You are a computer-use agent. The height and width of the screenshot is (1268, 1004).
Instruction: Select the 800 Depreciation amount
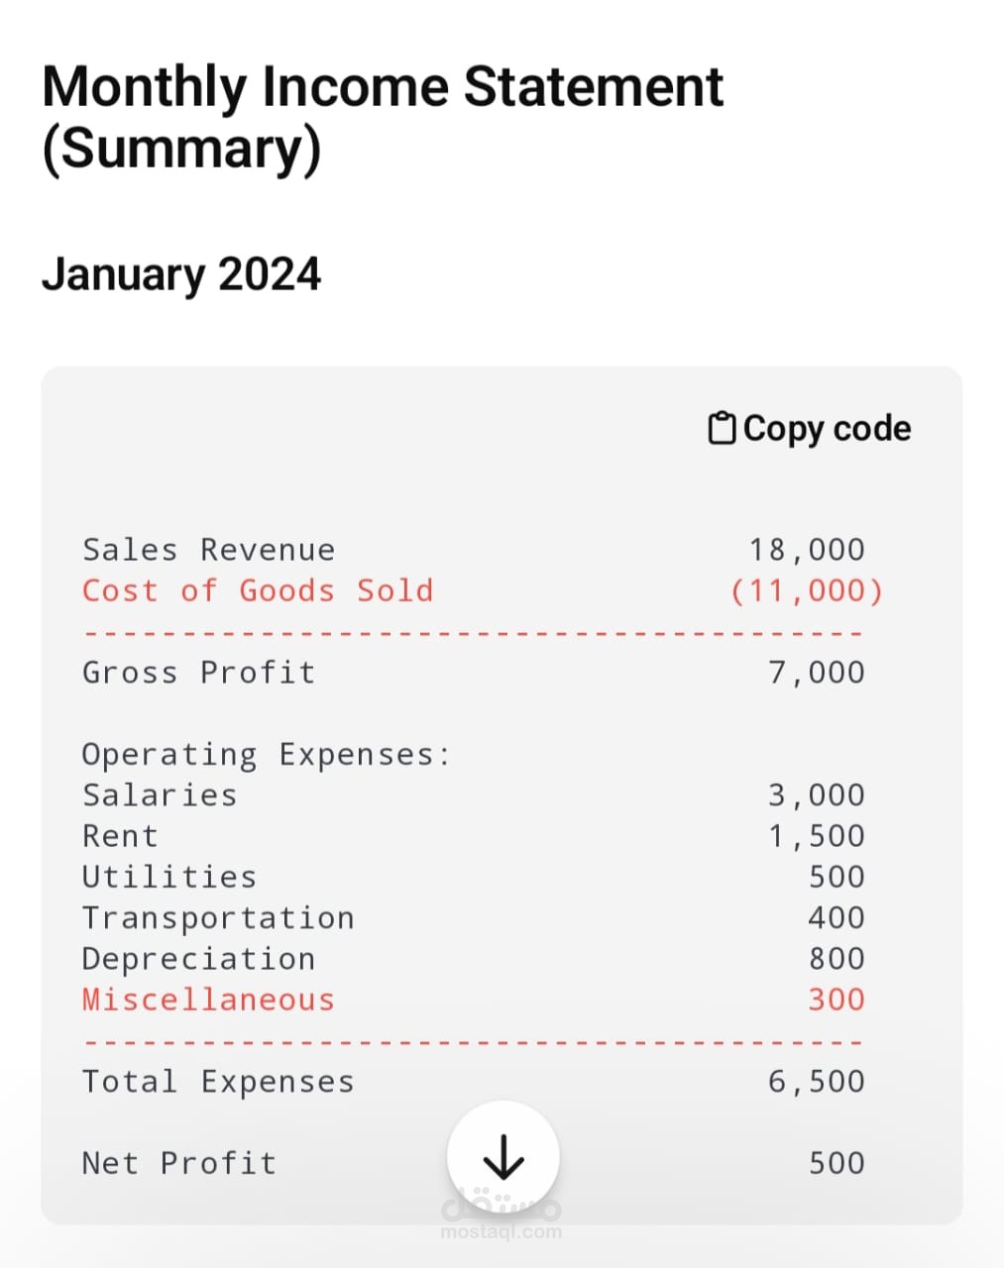(837, 959)
